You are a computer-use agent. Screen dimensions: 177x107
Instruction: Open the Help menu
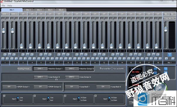coord(10,6)
